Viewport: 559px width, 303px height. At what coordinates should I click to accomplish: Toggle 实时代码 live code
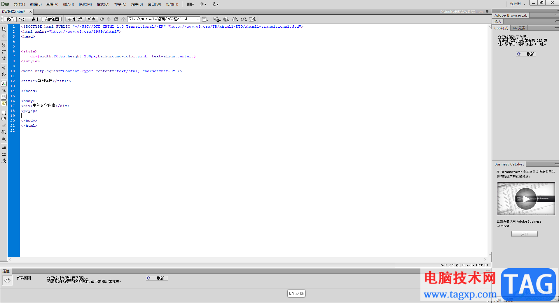(75, 19)
